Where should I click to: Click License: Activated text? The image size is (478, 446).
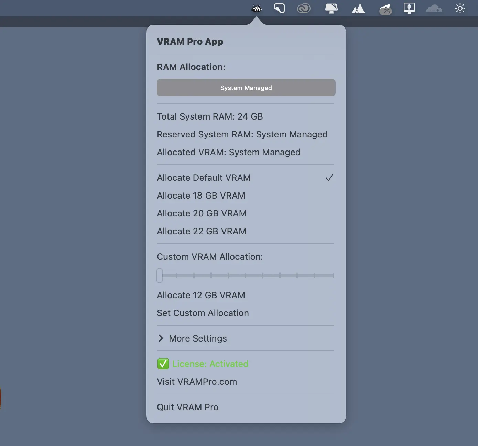pos(210,364)
